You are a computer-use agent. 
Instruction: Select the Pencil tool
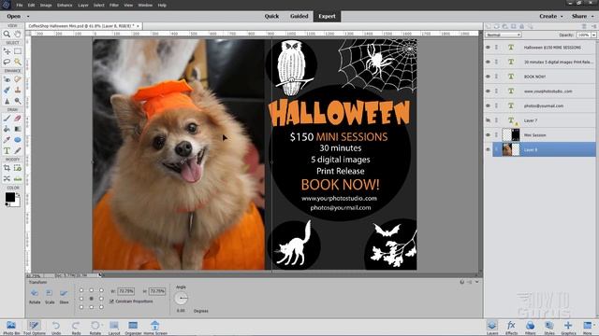tap(18, 150)
